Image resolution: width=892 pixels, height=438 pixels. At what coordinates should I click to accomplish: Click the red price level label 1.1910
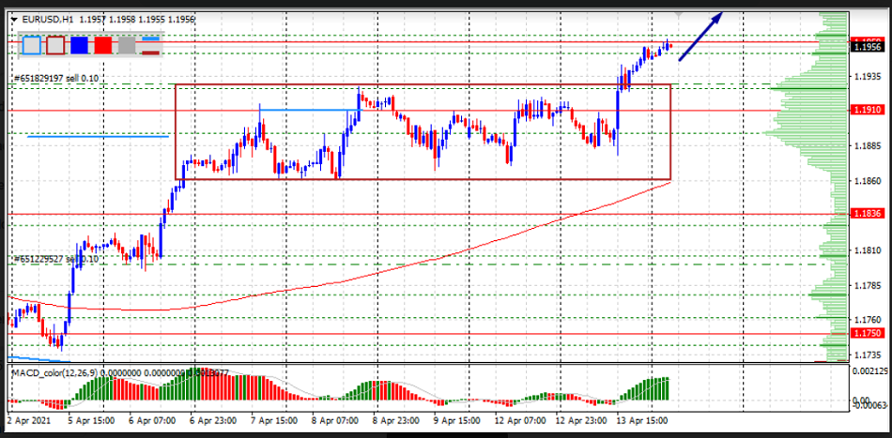point(867,110)
